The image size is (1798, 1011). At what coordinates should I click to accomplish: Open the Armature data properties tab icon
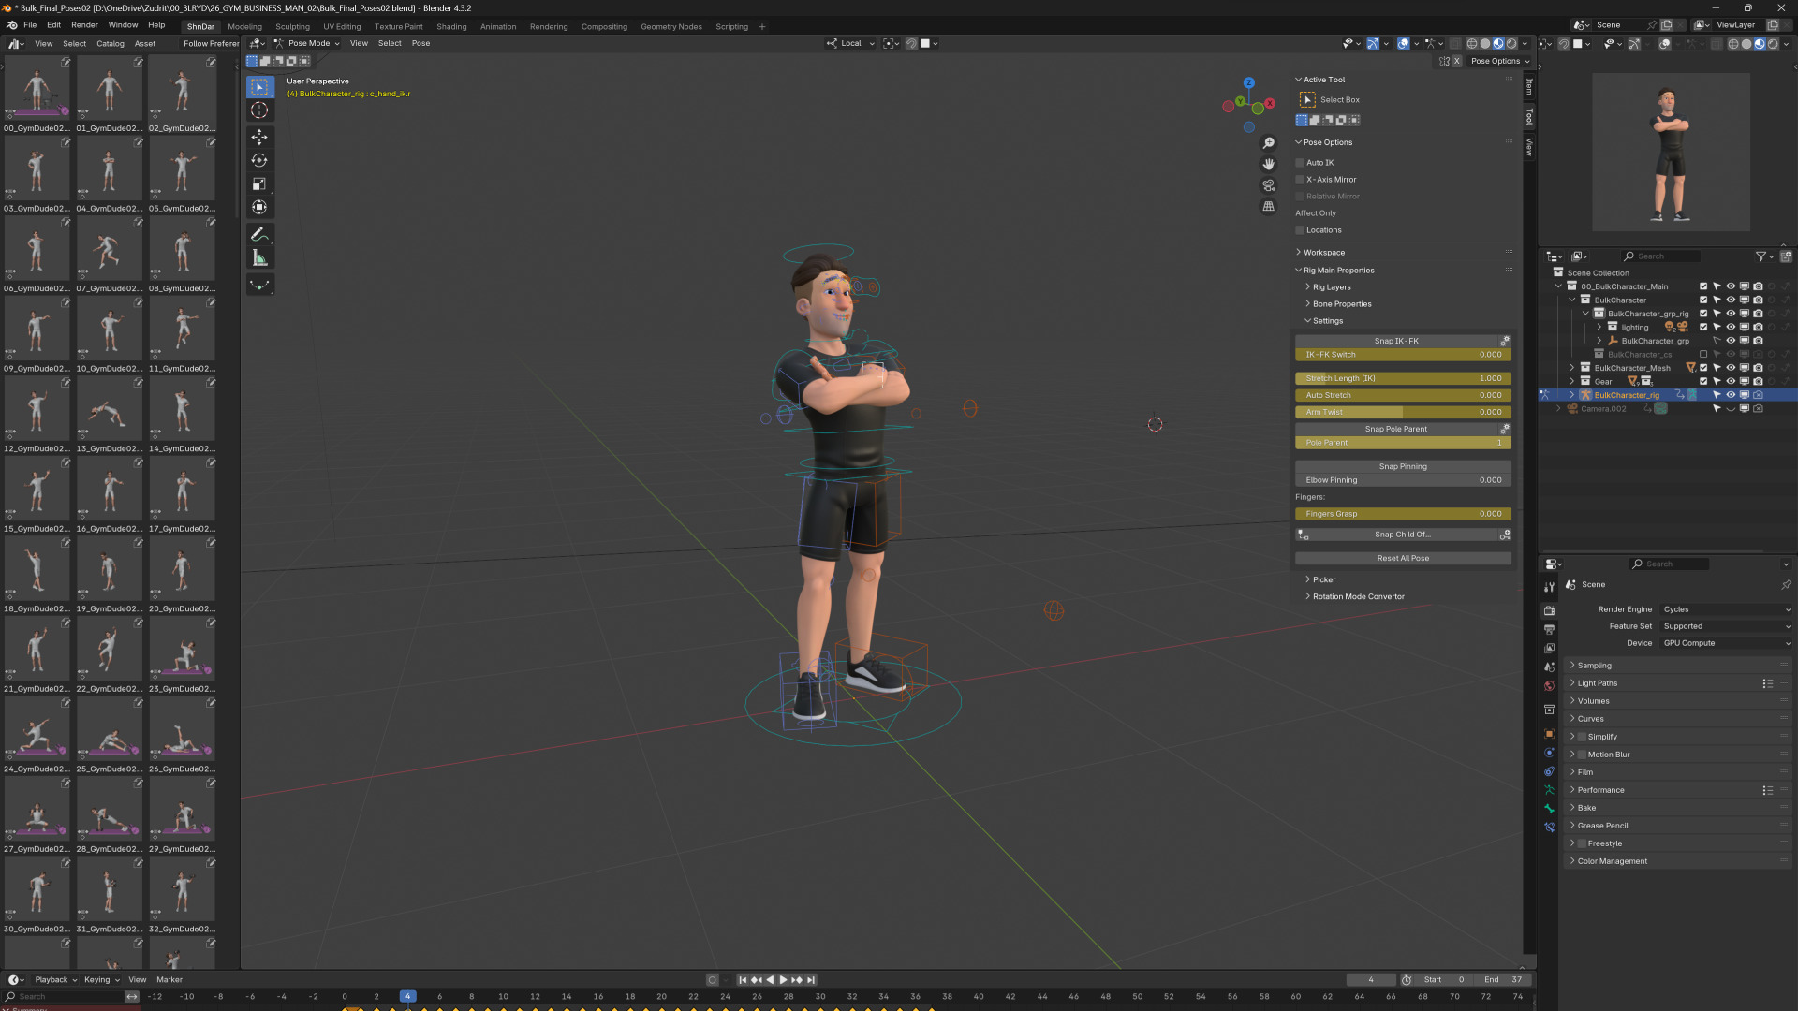[x=1549, y=790]
